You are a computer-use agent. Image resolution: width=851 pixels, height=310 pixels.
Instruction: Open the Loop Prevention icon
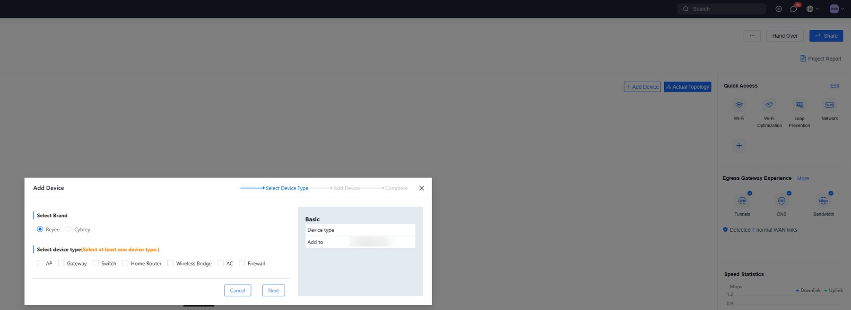pos(799,105)
